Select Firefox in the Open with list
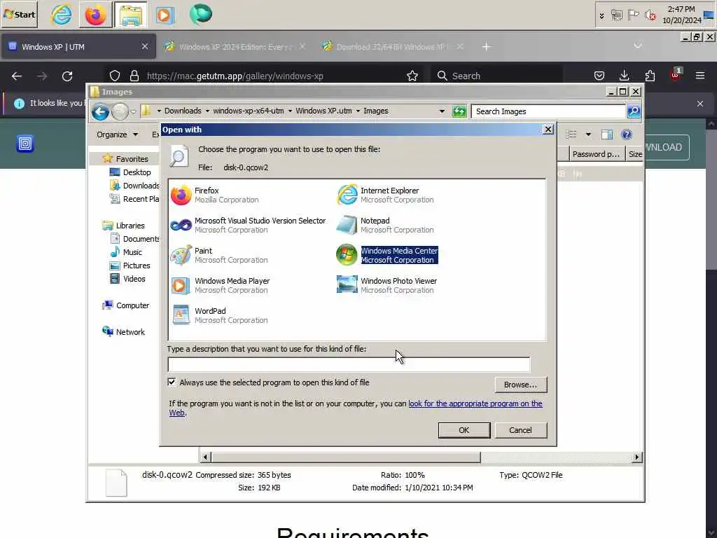The image size is (717, 538). coord(215,195)
